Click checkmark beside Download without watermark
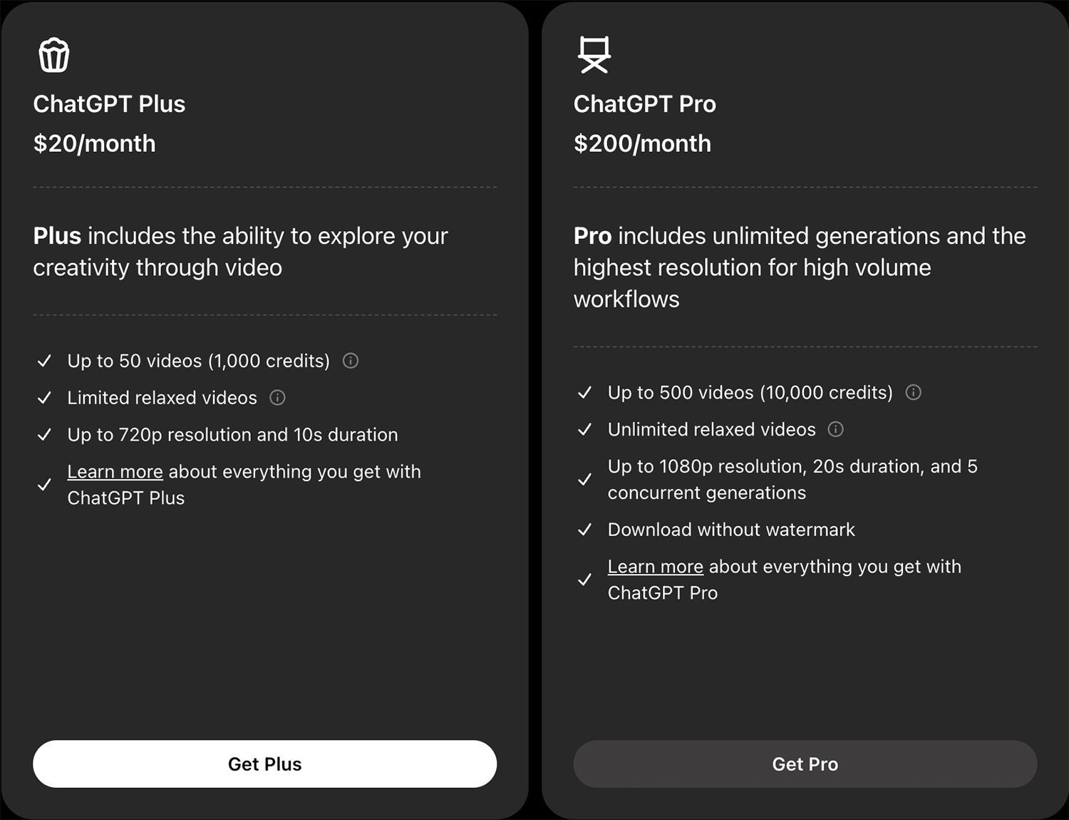The height and width of the screenshot is (820, 1069). pyautogui.click(x=584, y=530)
